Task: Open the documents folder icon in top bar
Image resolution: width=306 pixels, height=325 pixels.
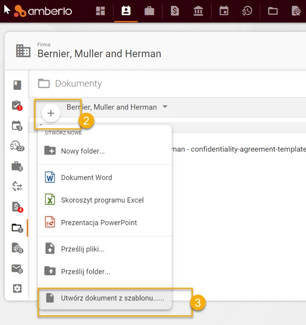Action: pos(273,11)
